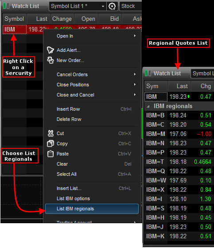Choose Clear from the context menu
The image size is (214, 248).
(92, 164)
